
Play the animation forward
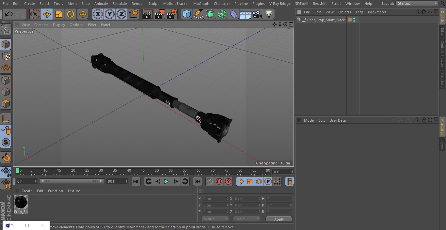[167, 181]
